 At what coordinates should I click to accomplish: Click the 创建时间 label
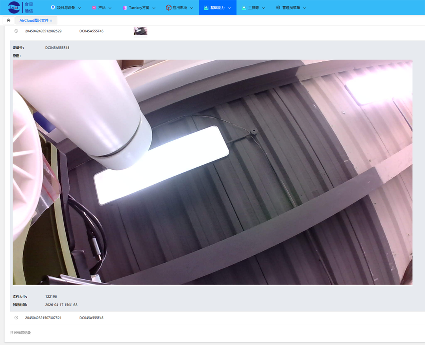[20, 304]
